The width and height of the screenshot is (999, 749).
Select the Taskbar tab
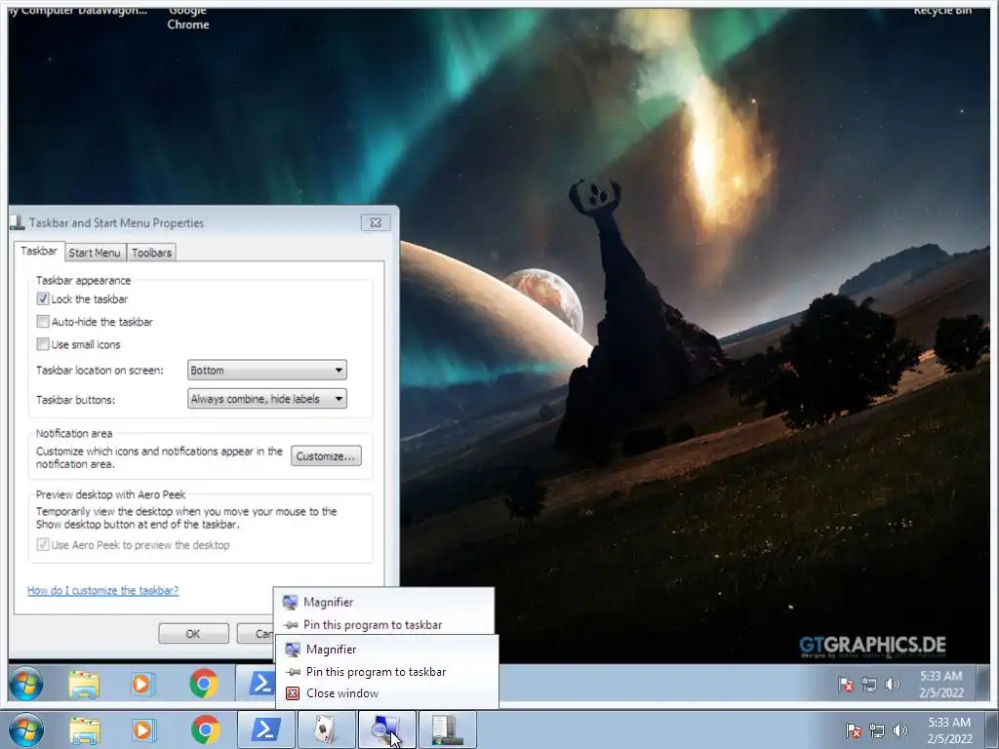[39, 251]
